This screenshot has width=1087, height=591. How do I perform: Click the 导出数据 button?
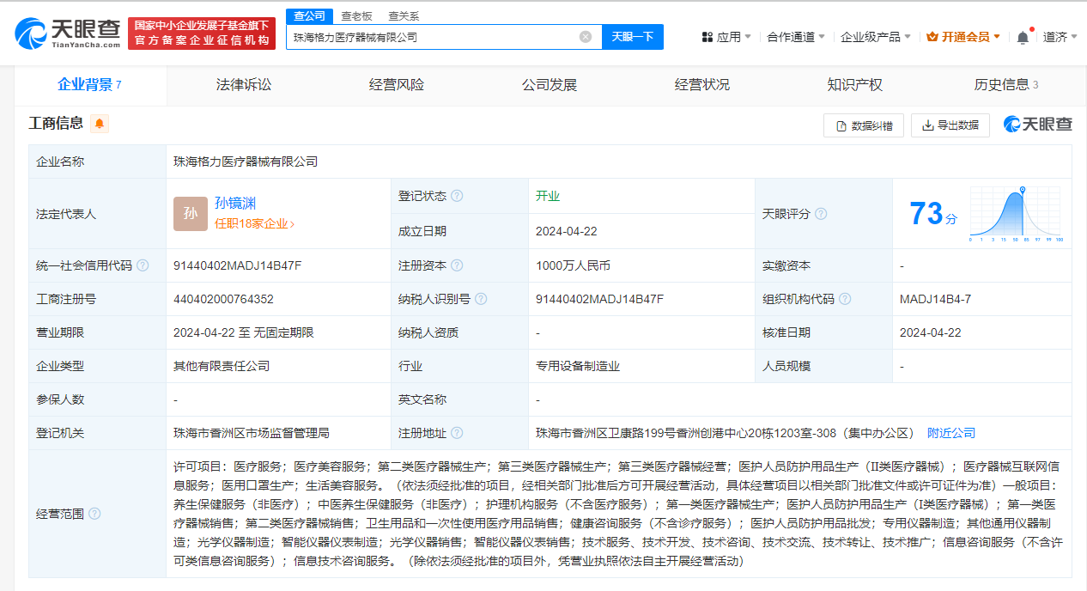click(x=950, y=125)
